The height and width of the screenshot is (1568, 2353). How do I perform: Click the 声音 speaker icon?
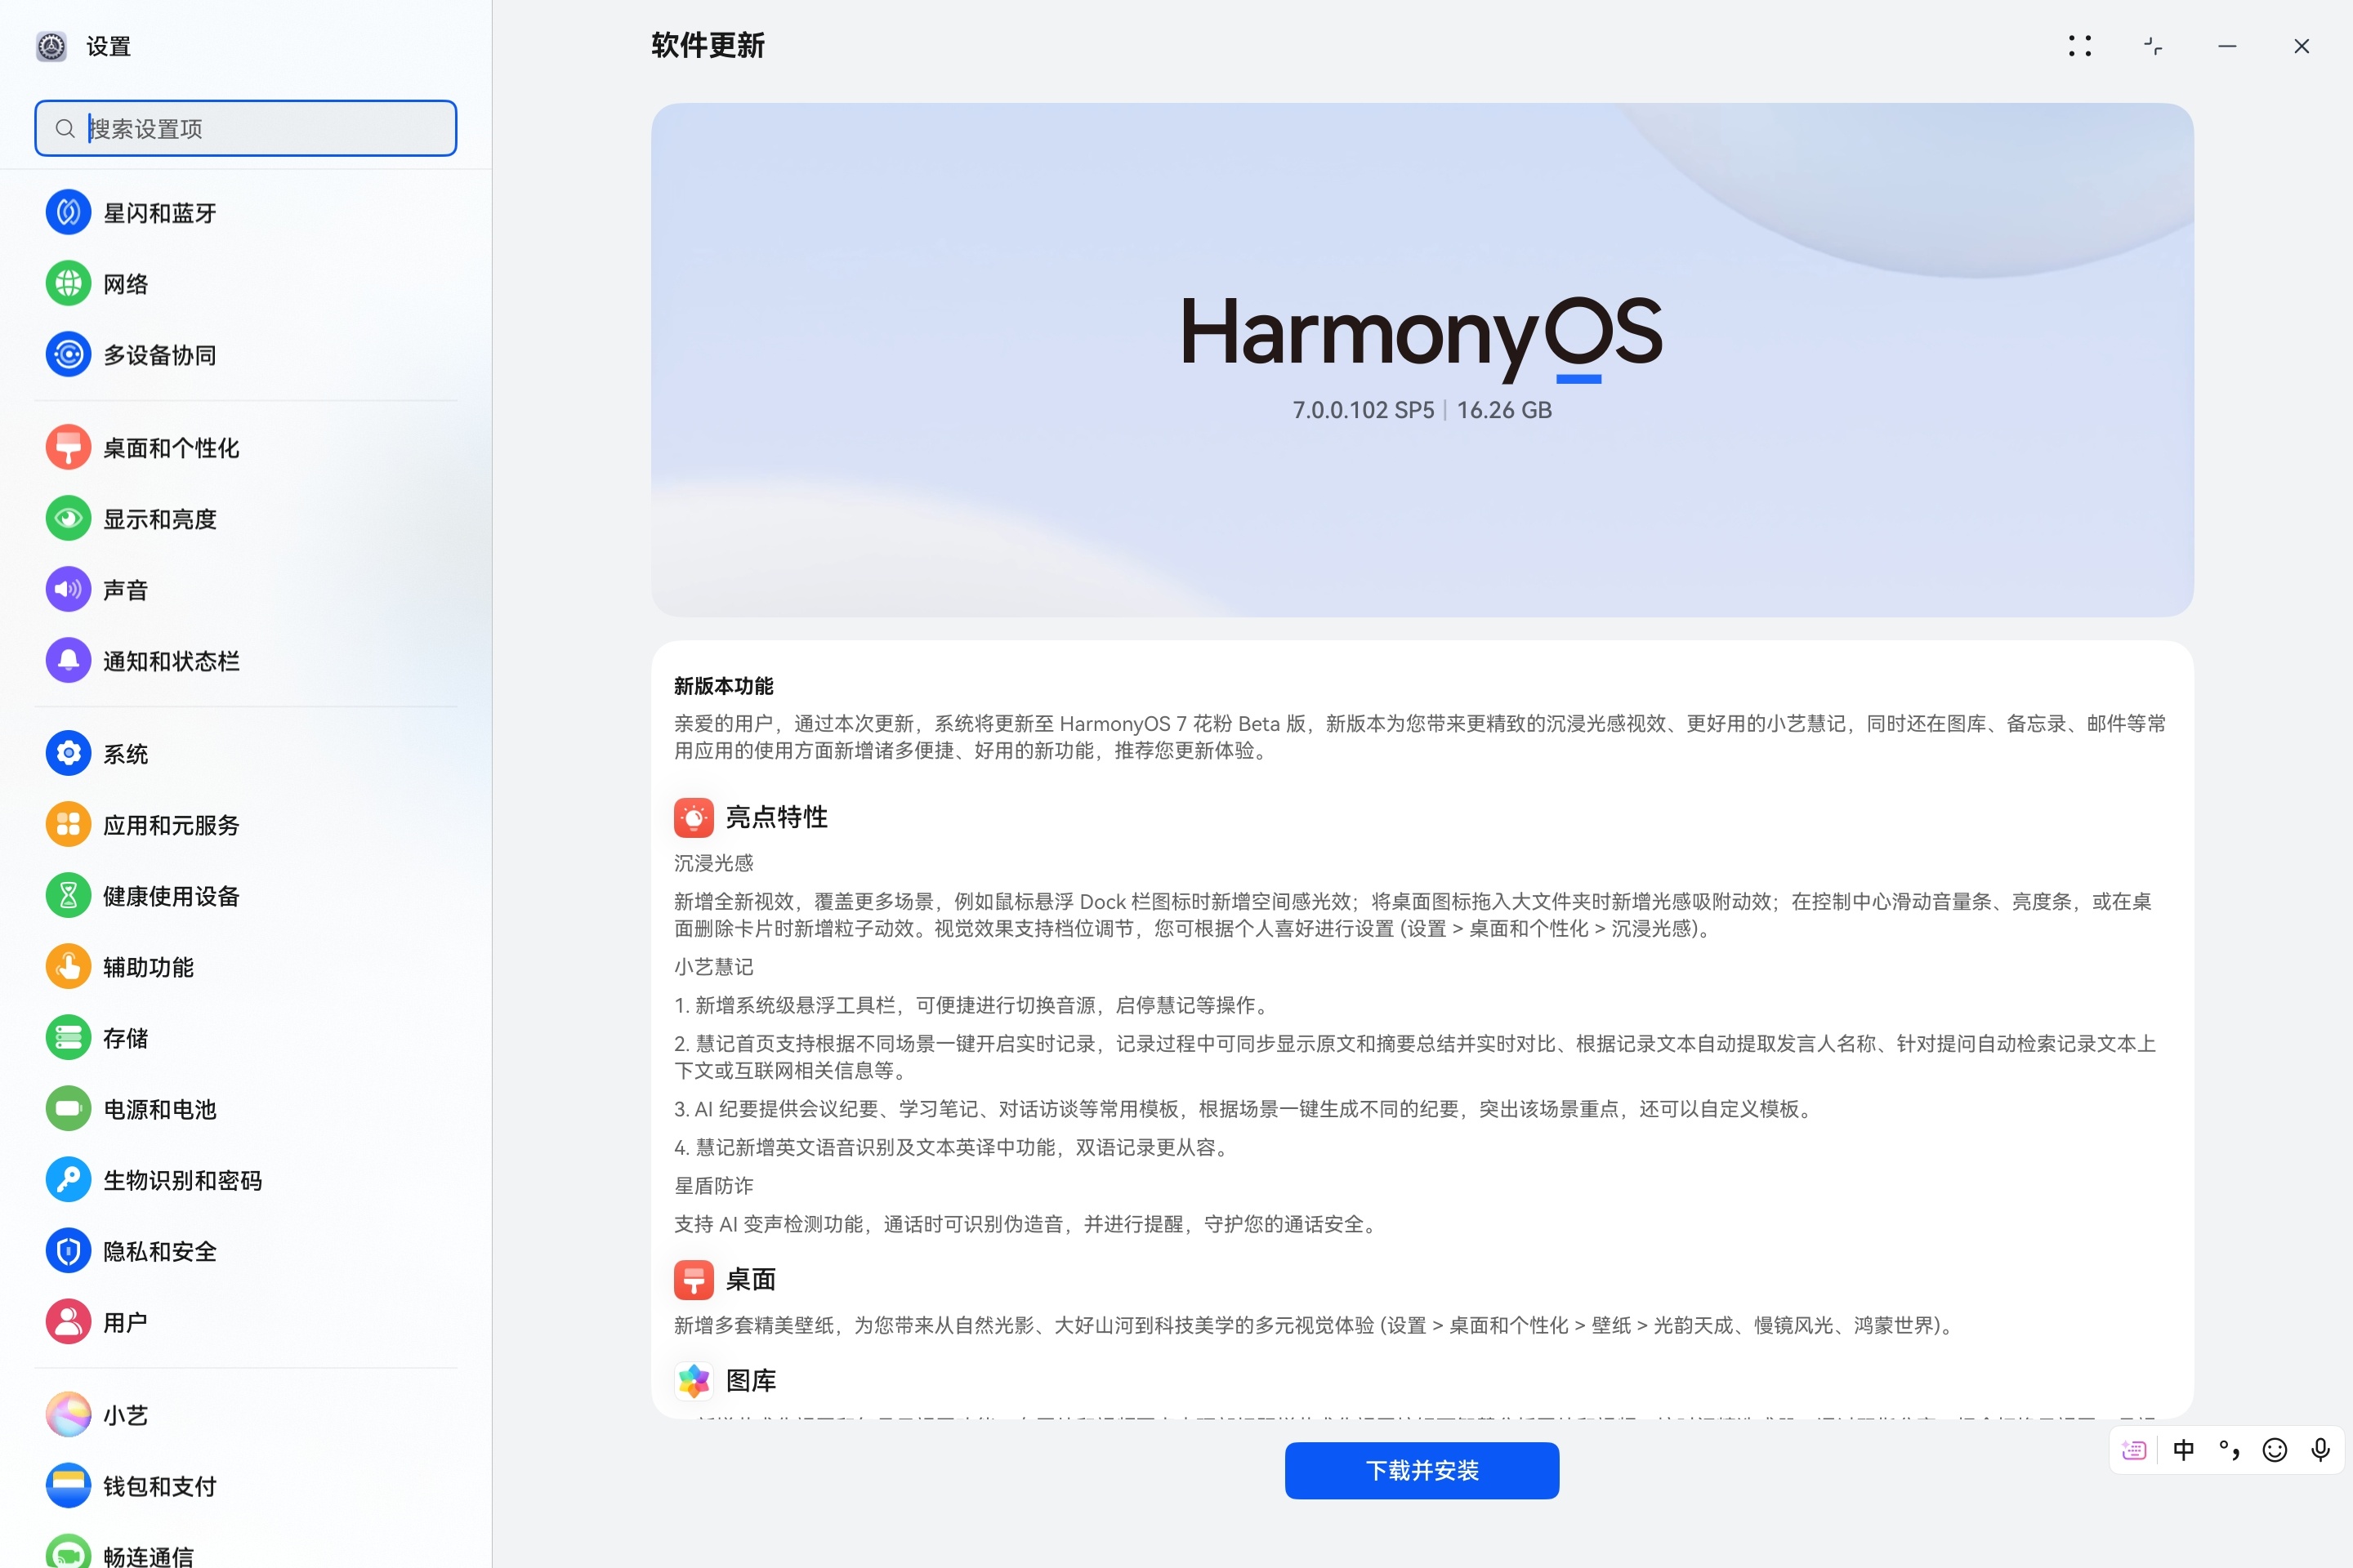coord(68,590)
